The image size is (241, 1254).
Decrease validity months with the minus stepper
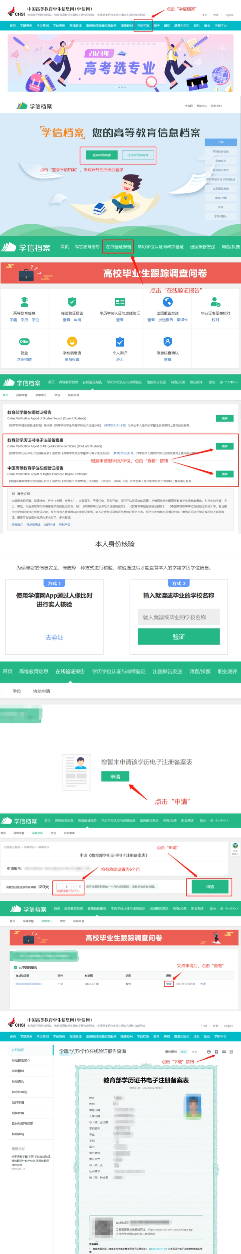click(x=59, y=887)
